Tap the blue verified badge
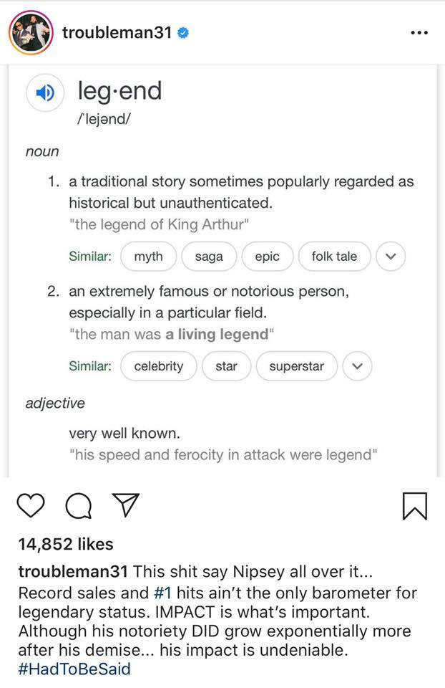The image size is (445, 688). tap(183, 32)
